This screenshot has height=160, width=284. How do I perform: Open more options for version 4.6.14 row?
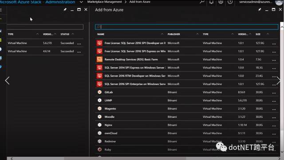click(79, 52)
